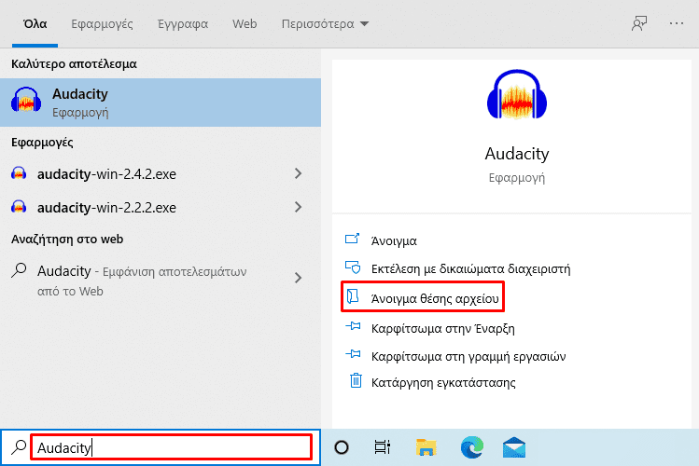
Task: Choose Κατάργηση εγκατάστασης
Action: 443,382
